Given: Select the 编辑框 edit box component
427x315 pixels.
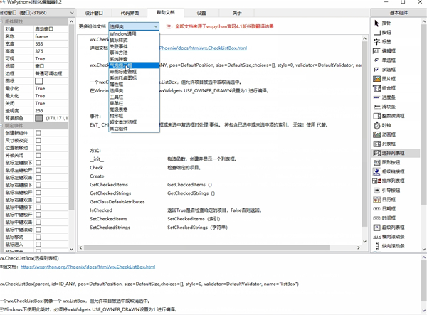Looking at the screenshot, I should click(x=384, y=51).
